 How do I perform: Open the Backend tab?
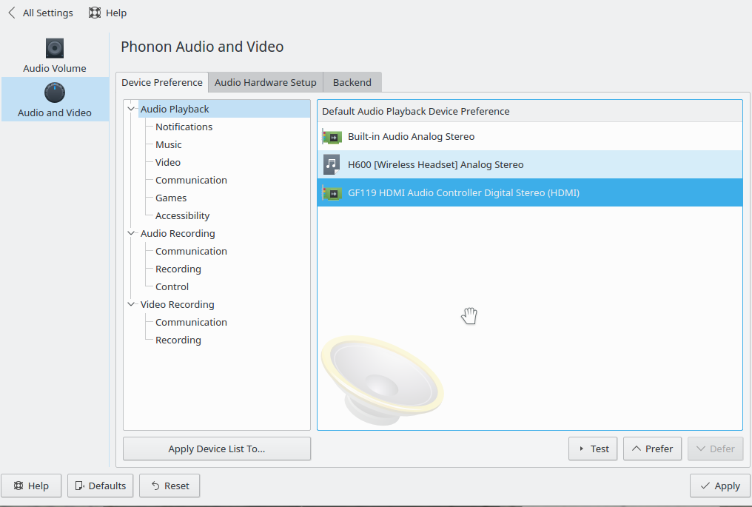[352, 82]
